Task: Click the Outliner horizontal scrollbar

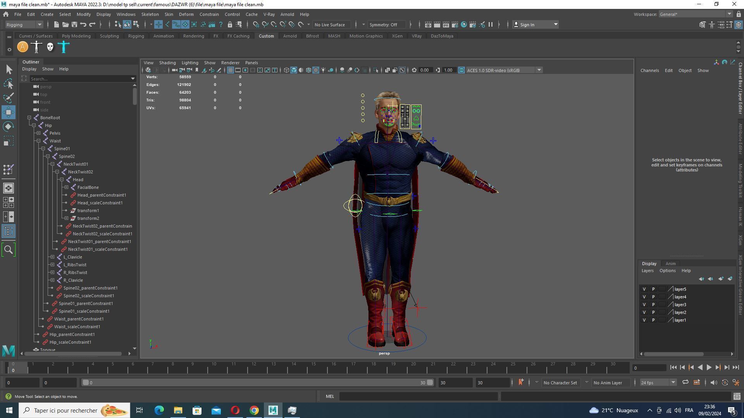Action: click(x=73, y=353)
